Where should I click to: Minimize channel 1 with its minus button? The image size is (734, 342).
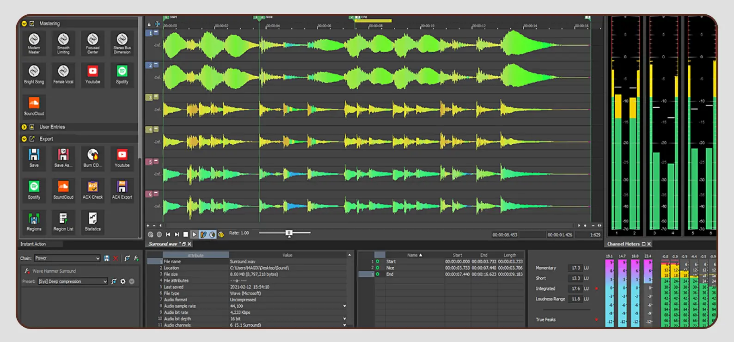click(156, 33)
